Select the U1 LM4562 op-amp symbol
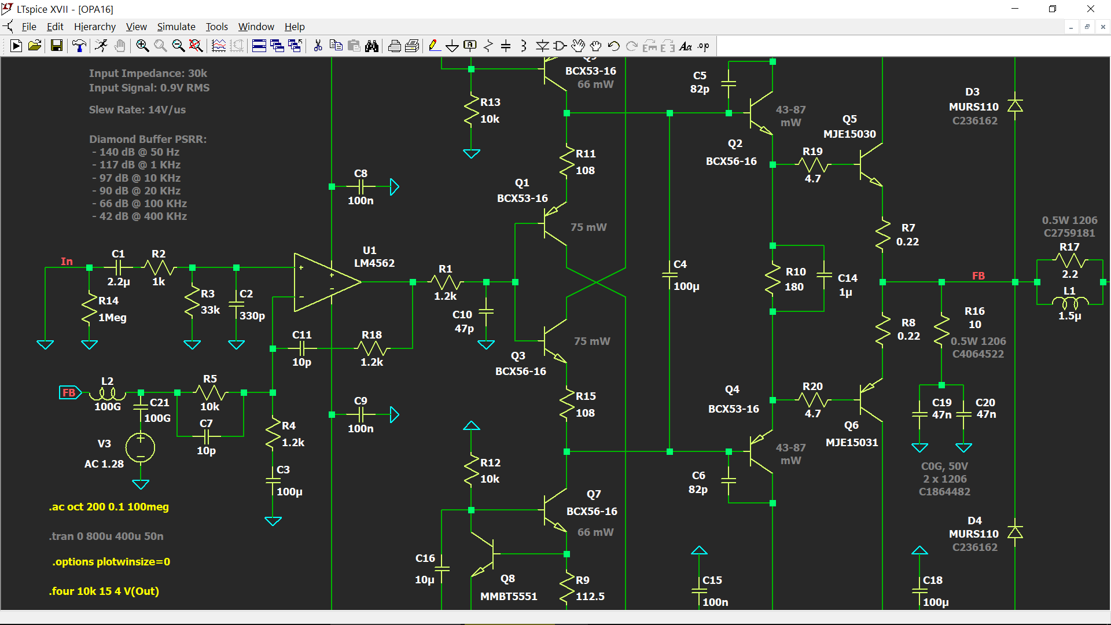This screenshot has height=625, width=1111. pos(327,282)
